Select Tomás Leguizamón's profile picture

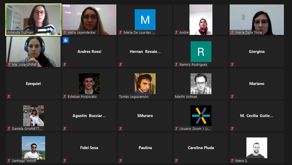tap(145, 83)
